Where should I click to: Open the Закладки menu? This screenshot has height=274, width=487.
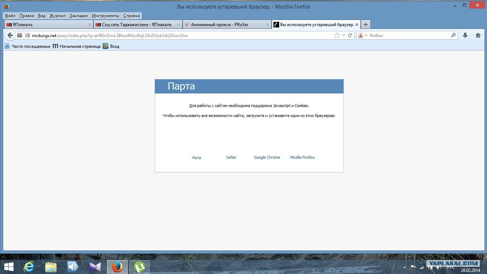78,16
